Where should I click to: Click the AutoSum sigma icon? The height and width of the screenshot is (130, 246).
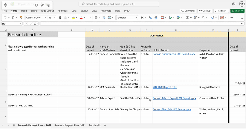pyautogui.click(x=187, y=18)
